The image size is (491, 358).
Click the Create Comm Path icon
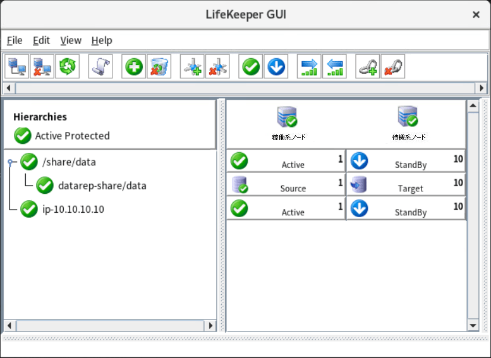click(x=192, y=66)
